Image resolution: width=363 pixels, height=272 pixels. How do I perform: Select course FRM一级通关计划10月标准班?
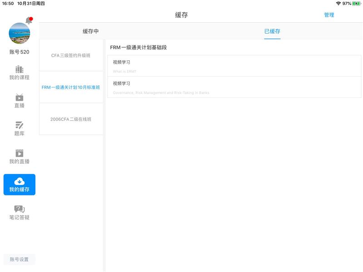[71, 87]
